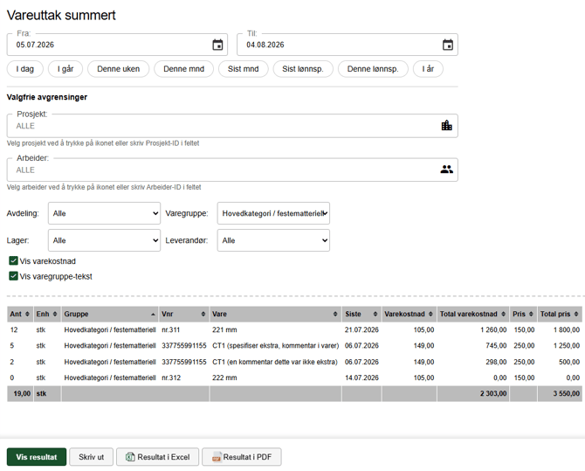Screen dimensions: 585x471
Task: Click the 3 550,00 sum total price
Action: (567, 393)
